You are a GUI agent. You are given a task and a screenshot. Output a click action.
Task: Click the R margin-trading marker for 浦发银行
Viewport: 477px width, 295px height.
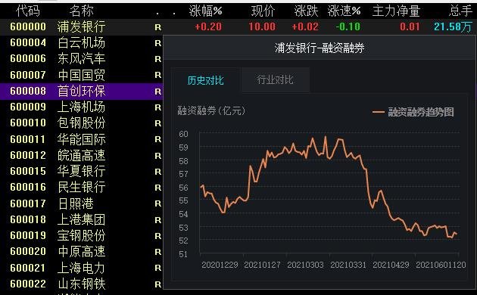click(x=158, y=27)
